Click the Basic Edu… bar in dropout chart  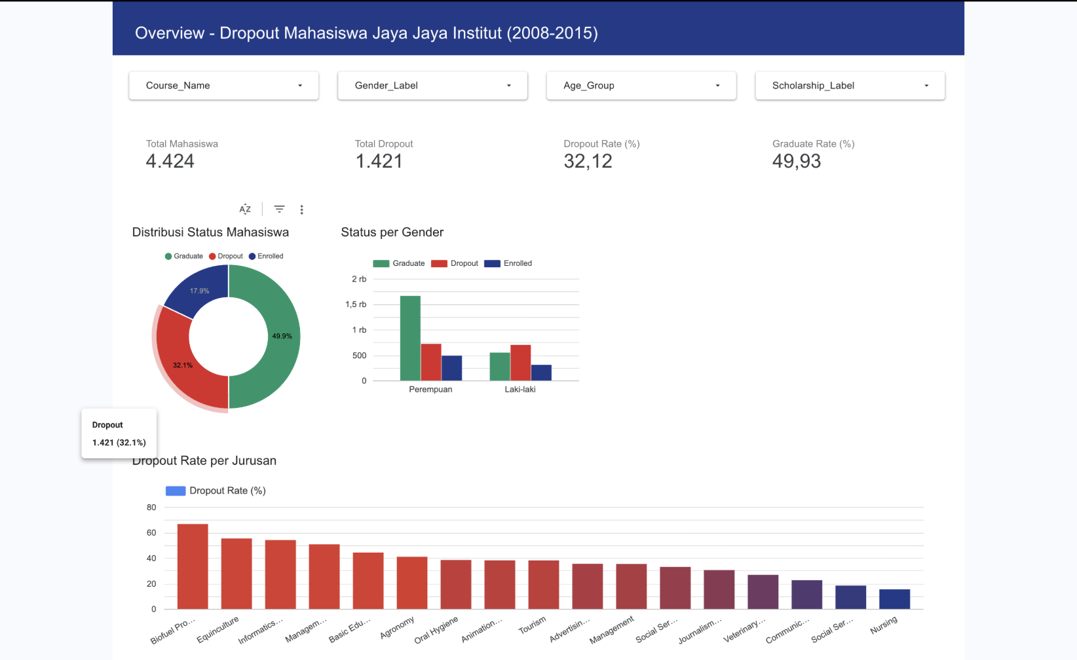click(368, 581)
